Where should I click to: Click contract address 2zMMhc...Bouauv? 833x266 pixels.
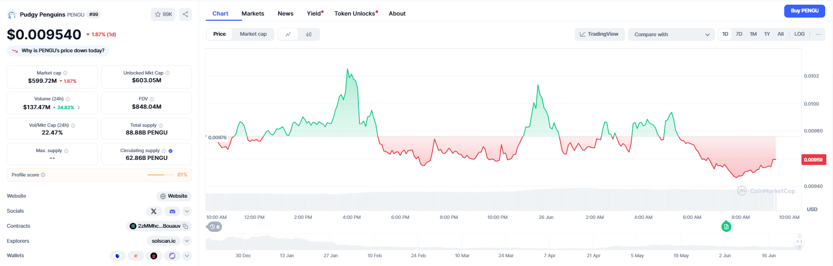coord(159,226)
